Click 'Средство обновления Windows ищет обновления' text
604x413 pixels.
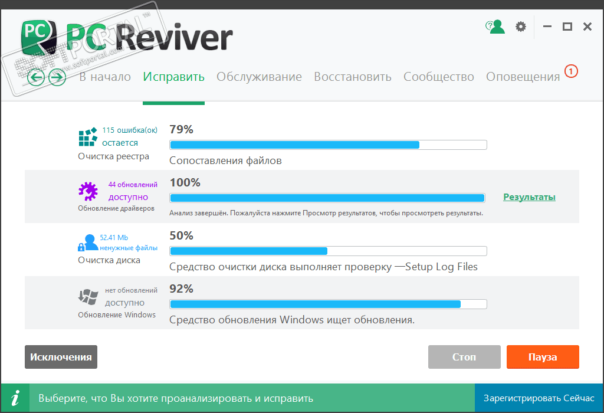292,320
